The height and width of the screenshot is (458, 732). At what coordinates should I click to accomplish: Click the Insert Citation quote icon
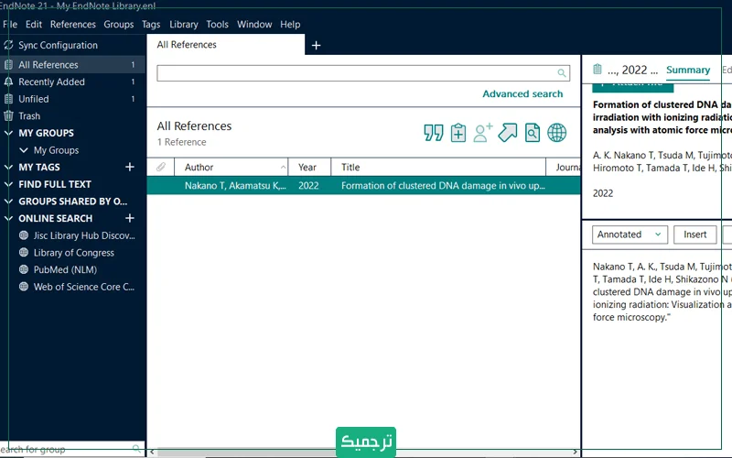pyautogui.click(x=434, y=133)
